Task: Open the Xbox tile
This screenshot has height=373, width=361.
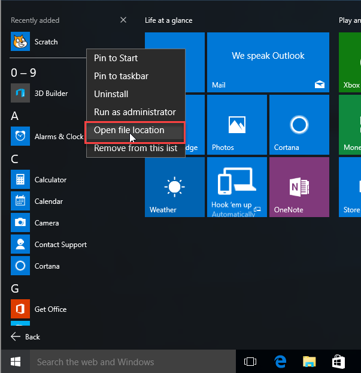Action: click(x=350, y=62)
